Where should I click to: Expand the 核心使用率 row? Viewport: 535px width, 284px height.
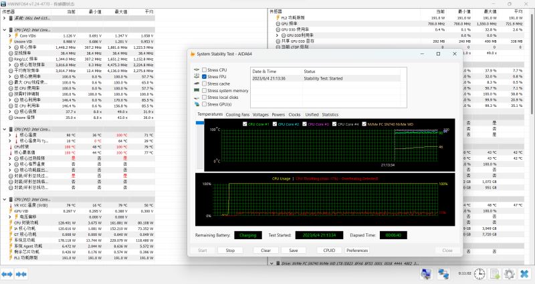(x=10, y=76)
